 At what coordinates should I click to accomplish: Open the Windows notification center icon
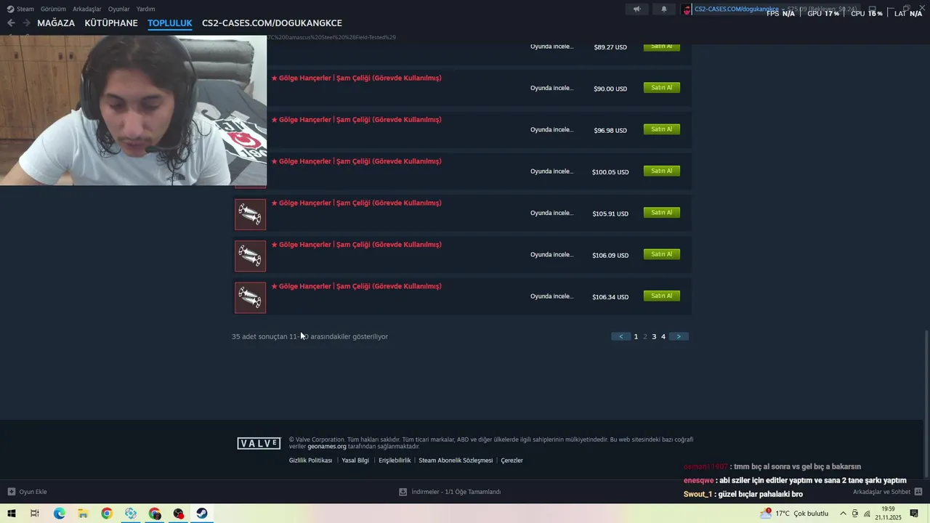pyautogui.click(x=914, y=514)
